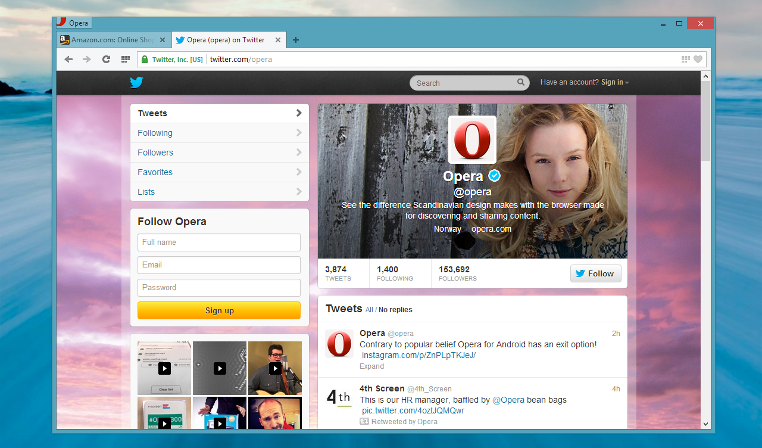Image resolution: width=762 pixels, height=448 pixels.
Task: Click the Follow button
Action: click(595, 273)
